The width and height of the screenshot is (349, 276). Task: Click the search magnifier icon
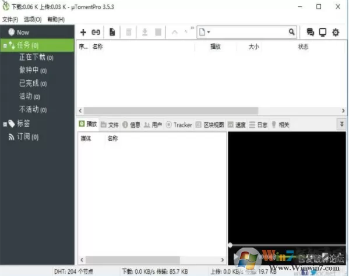coord(291,32)
